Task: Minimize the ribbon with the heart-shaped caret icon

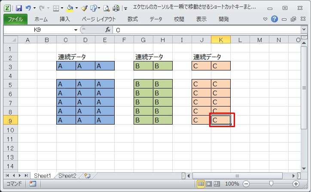Action: pyautogui.click(x=265, y=19)
